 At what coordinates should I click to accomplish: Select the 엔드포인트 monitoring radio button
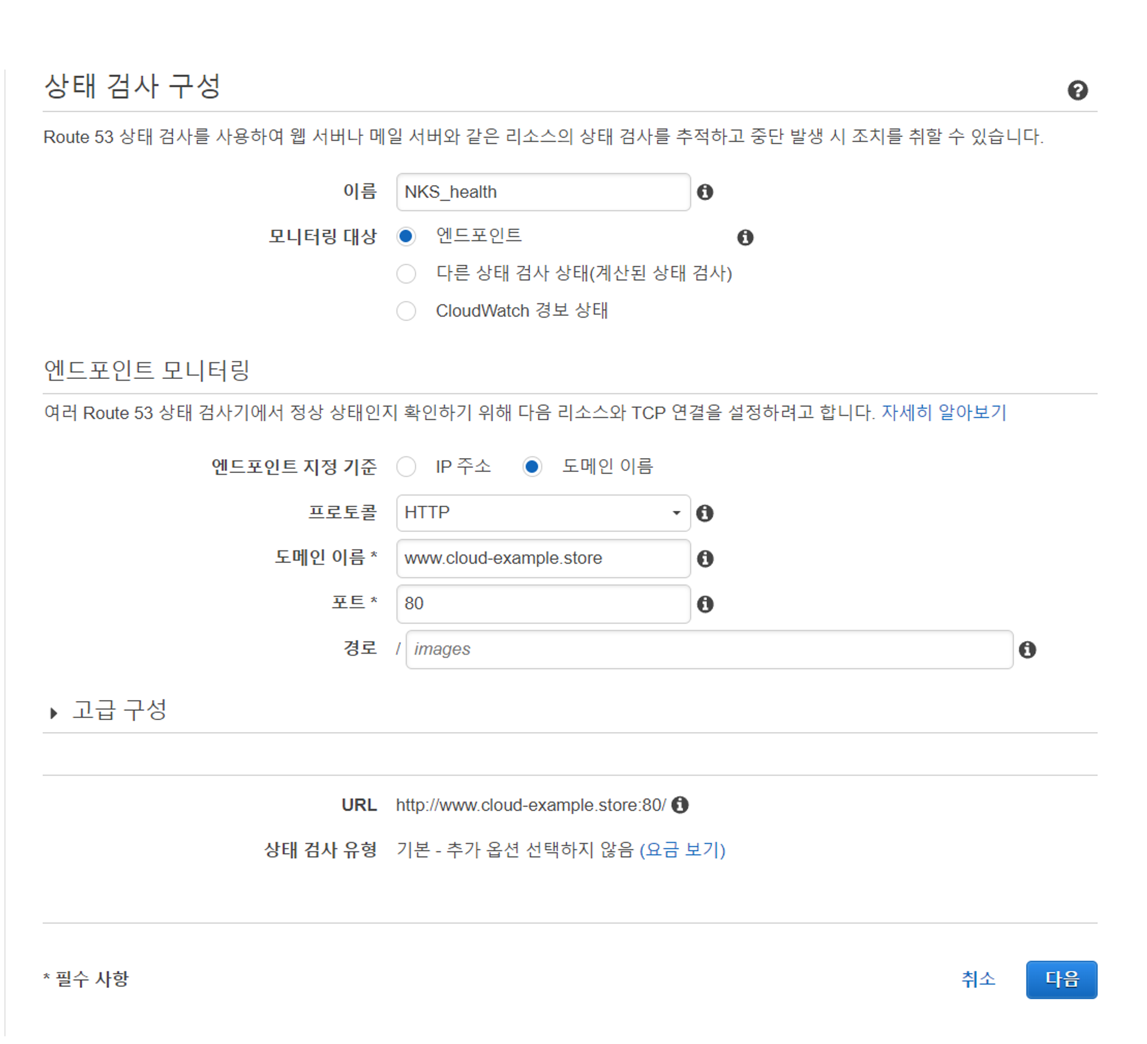(406, 236)
